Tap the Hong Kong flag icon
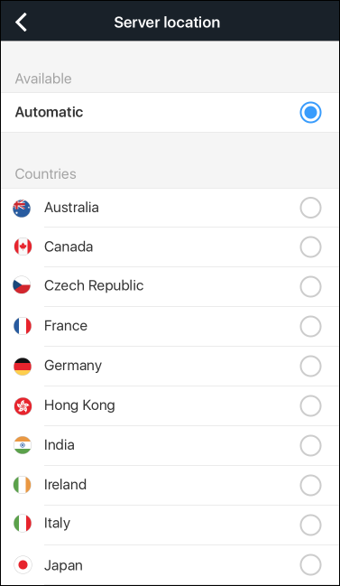 22,405
